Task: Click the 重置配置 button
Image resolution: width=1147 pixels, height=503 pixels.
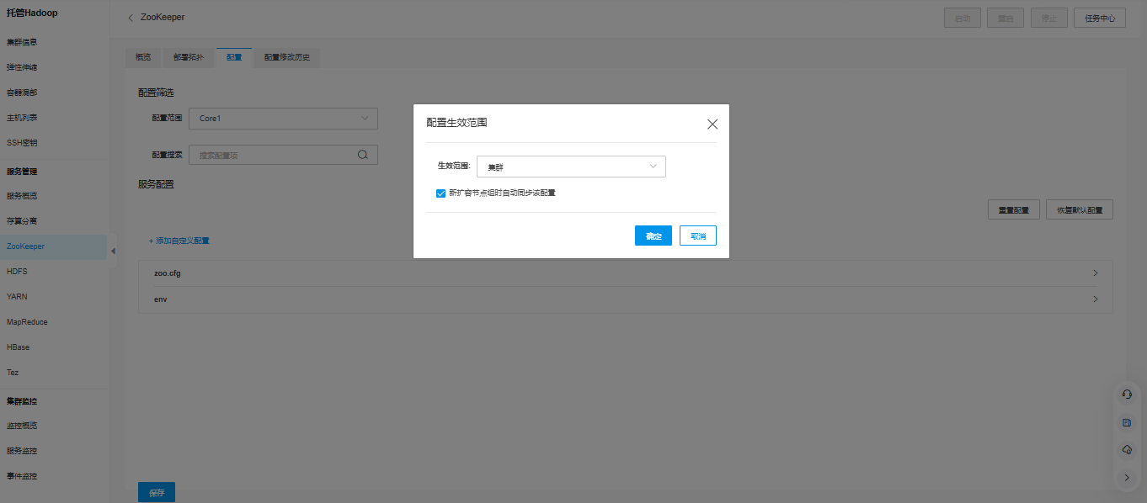Action: pyautogui.click(x=1014, y=210)
